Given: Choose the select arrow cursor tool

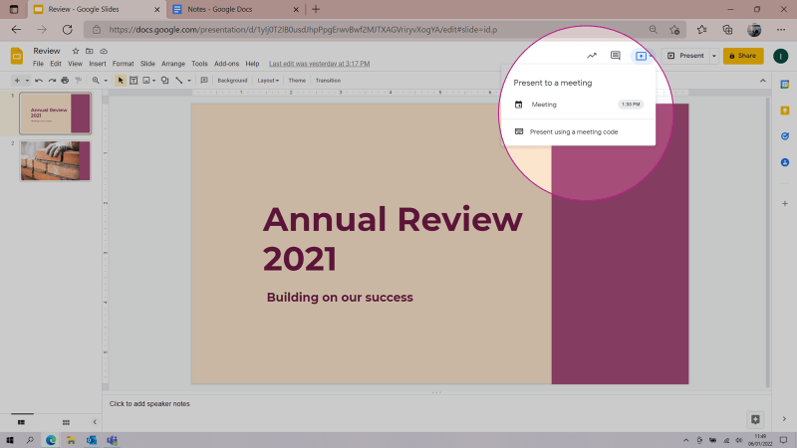Looking at the screenshot, I should pos(121,81).
